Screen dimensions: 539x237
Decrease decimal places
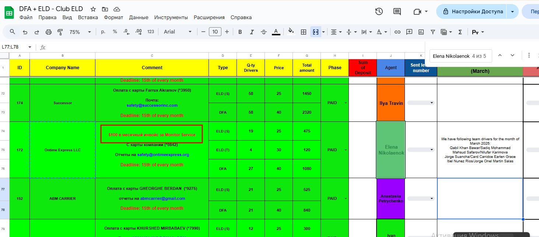point(126,32)
